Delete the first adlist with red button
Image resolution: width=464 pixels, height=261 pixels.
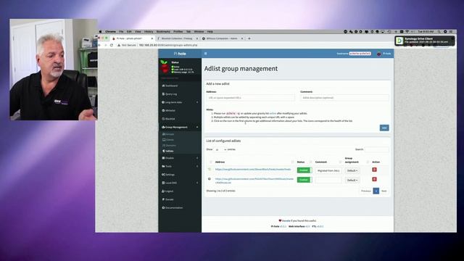click(374, 170)
